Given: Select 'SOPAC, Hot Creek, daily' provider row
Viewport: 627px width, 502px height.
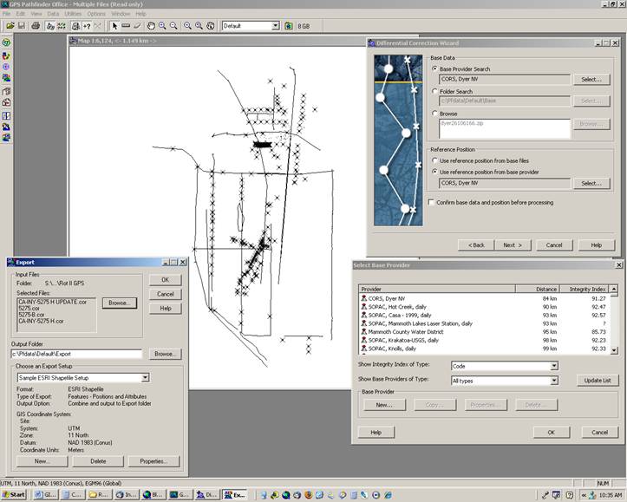Looking at the screenshot, I should [484, 307].
